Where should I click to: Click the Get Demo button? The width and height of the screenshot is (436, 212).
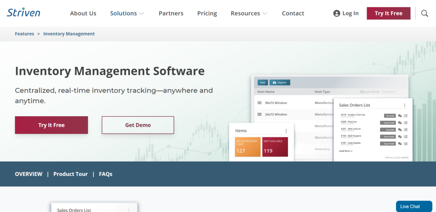tap(138, 125)
